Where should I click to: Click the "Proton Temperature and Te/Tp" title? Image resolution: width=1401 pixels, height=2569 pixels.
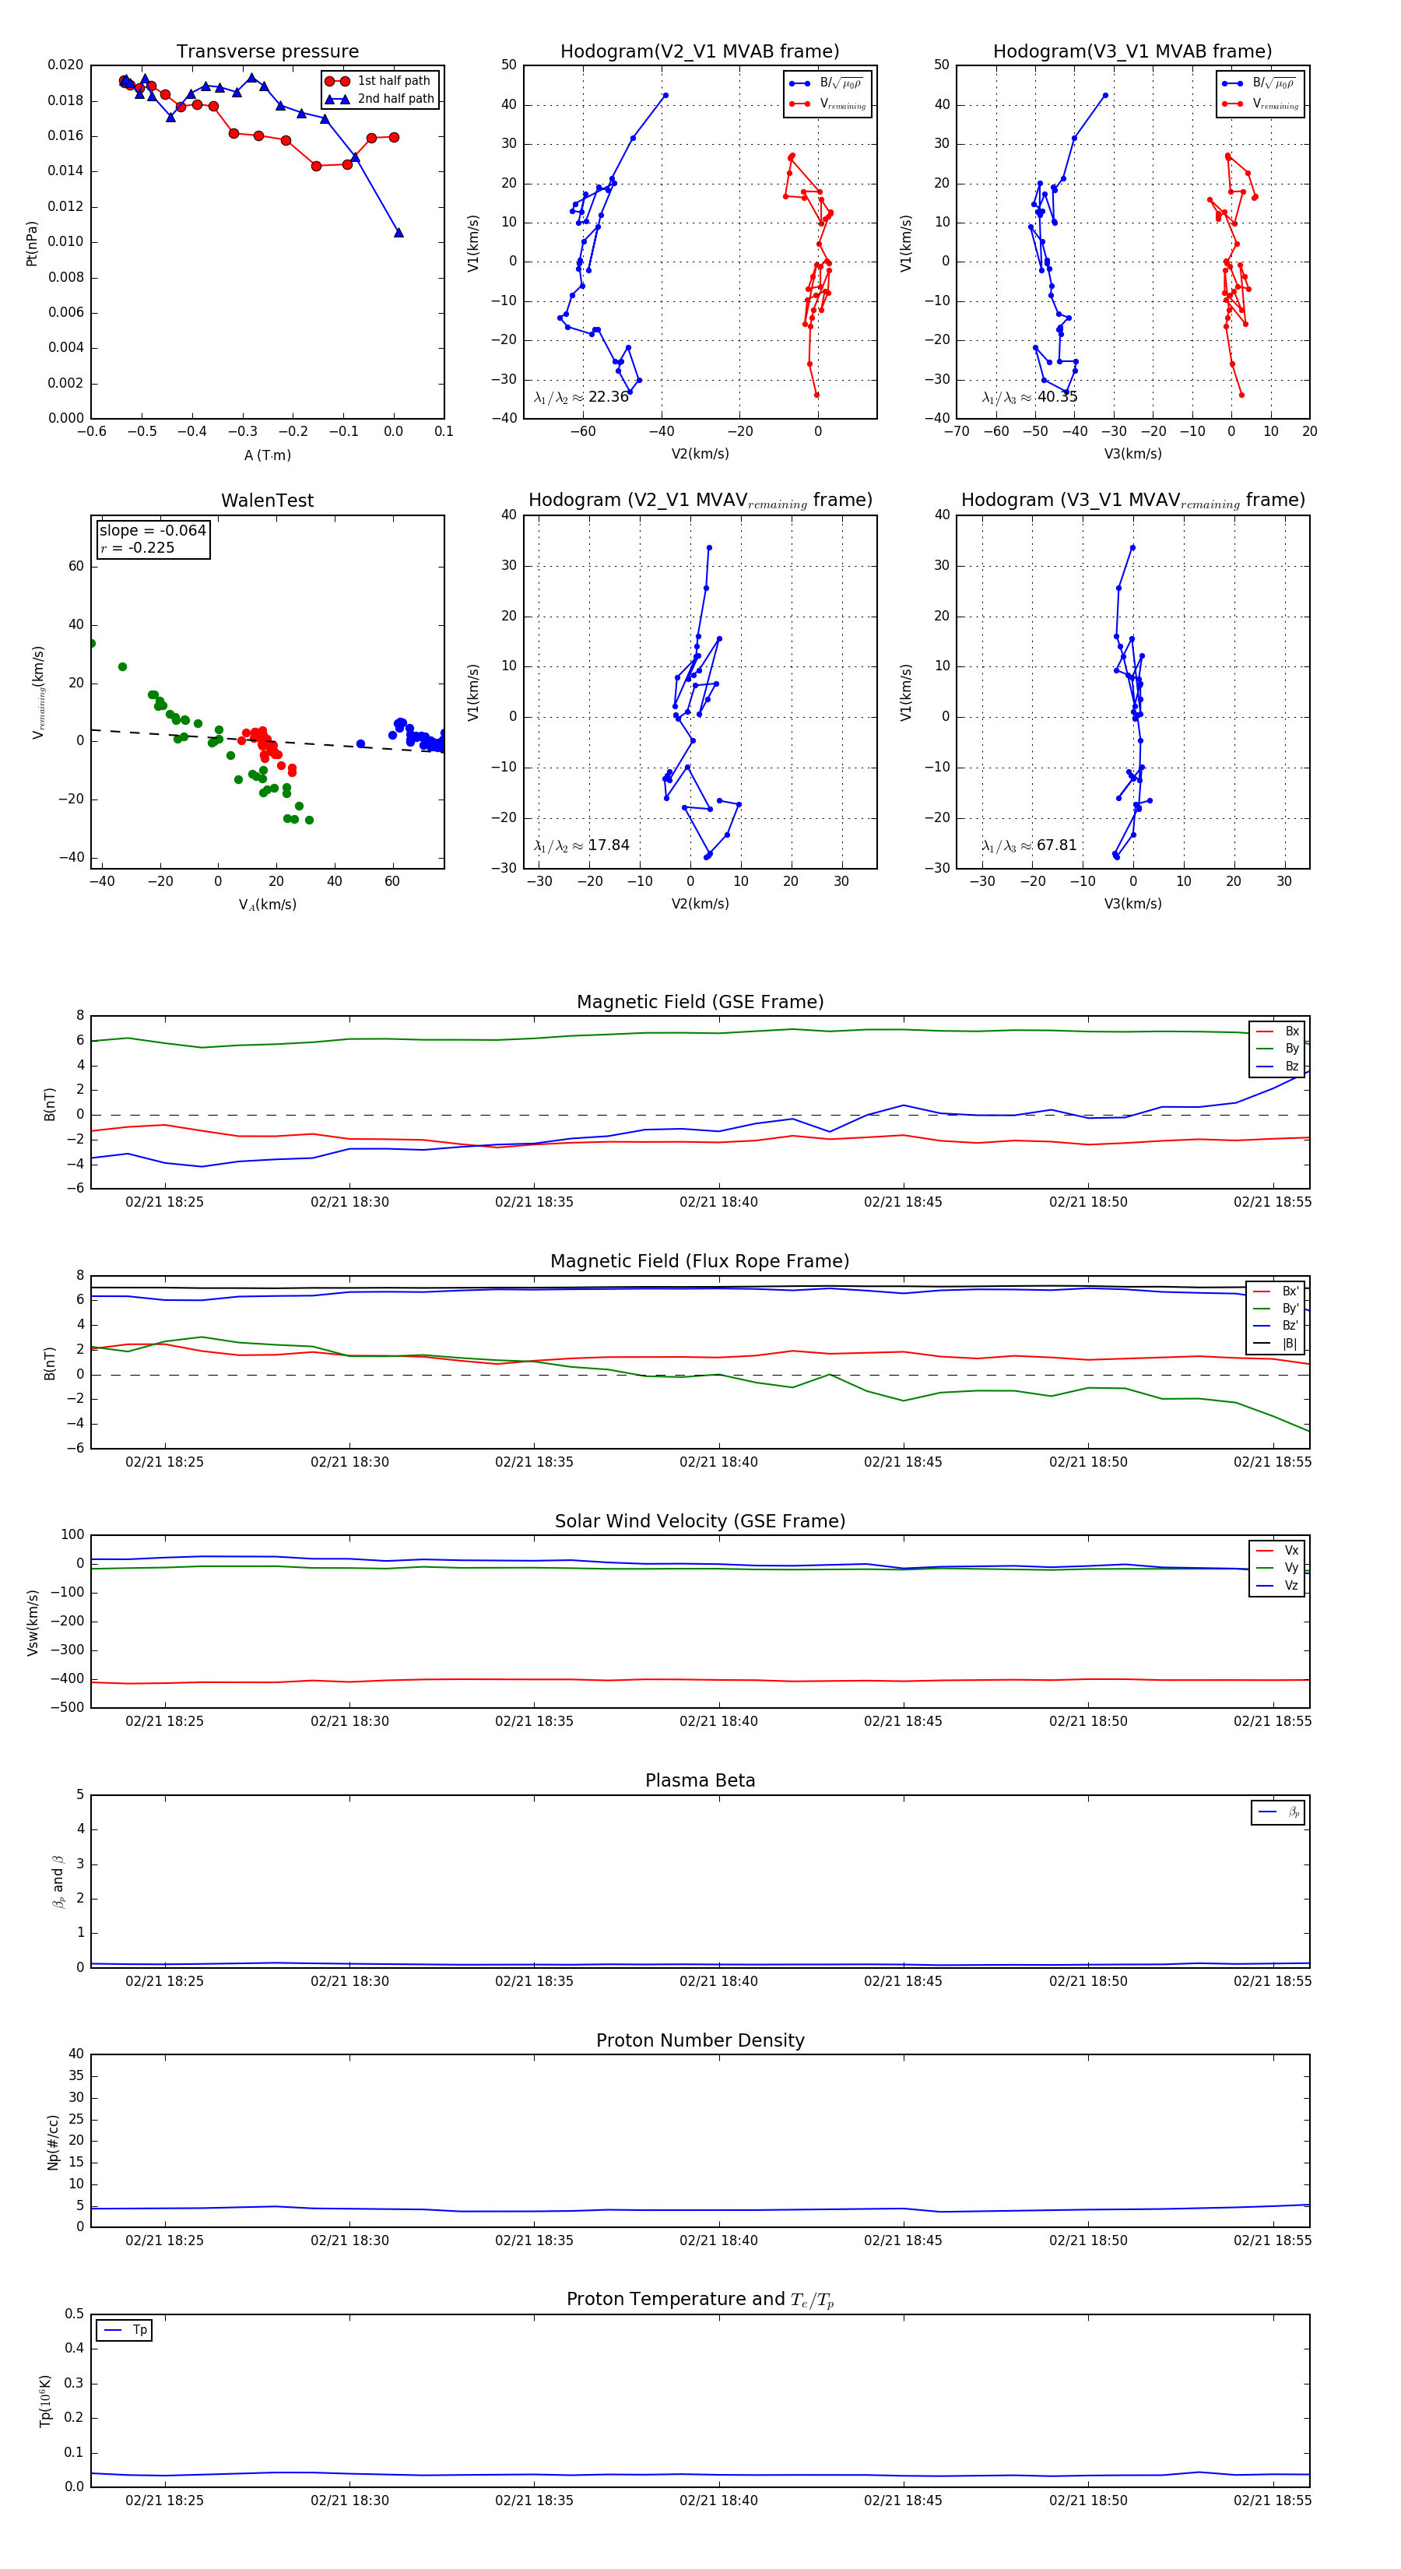click(x=700, y=2300)
